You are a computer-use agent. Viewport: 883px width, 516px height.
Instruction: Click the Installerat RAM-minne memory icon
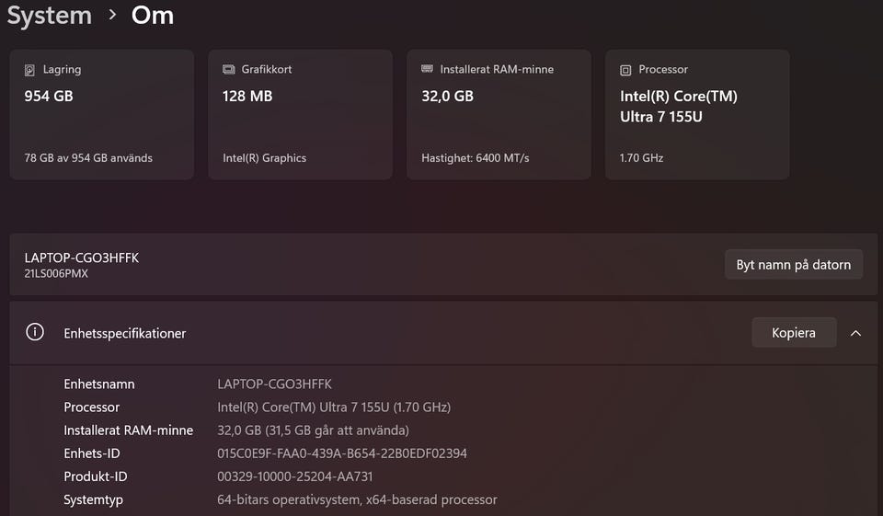[428, 70]
